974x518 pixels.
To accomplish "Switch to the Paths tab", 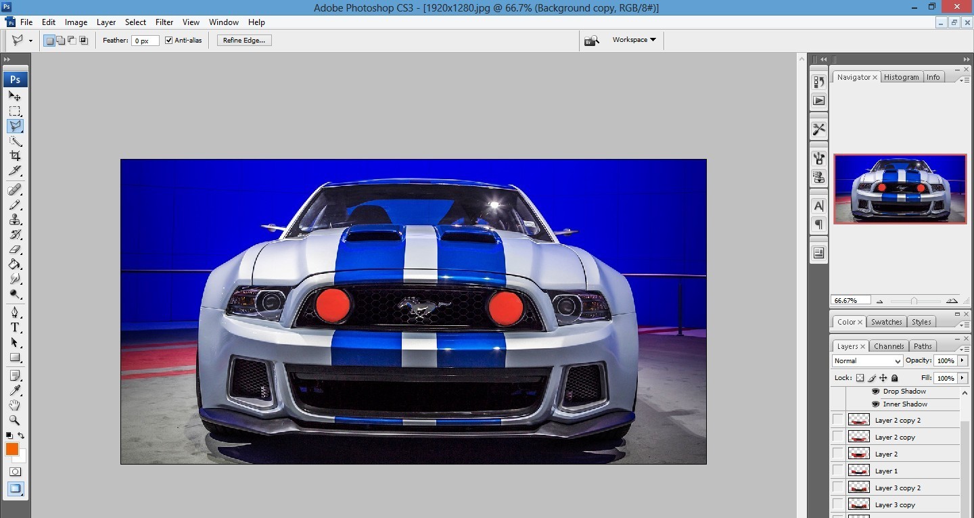I will coord(923,346).
